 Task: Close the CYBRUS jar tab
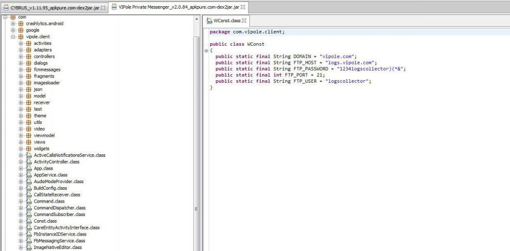point(103,8)
